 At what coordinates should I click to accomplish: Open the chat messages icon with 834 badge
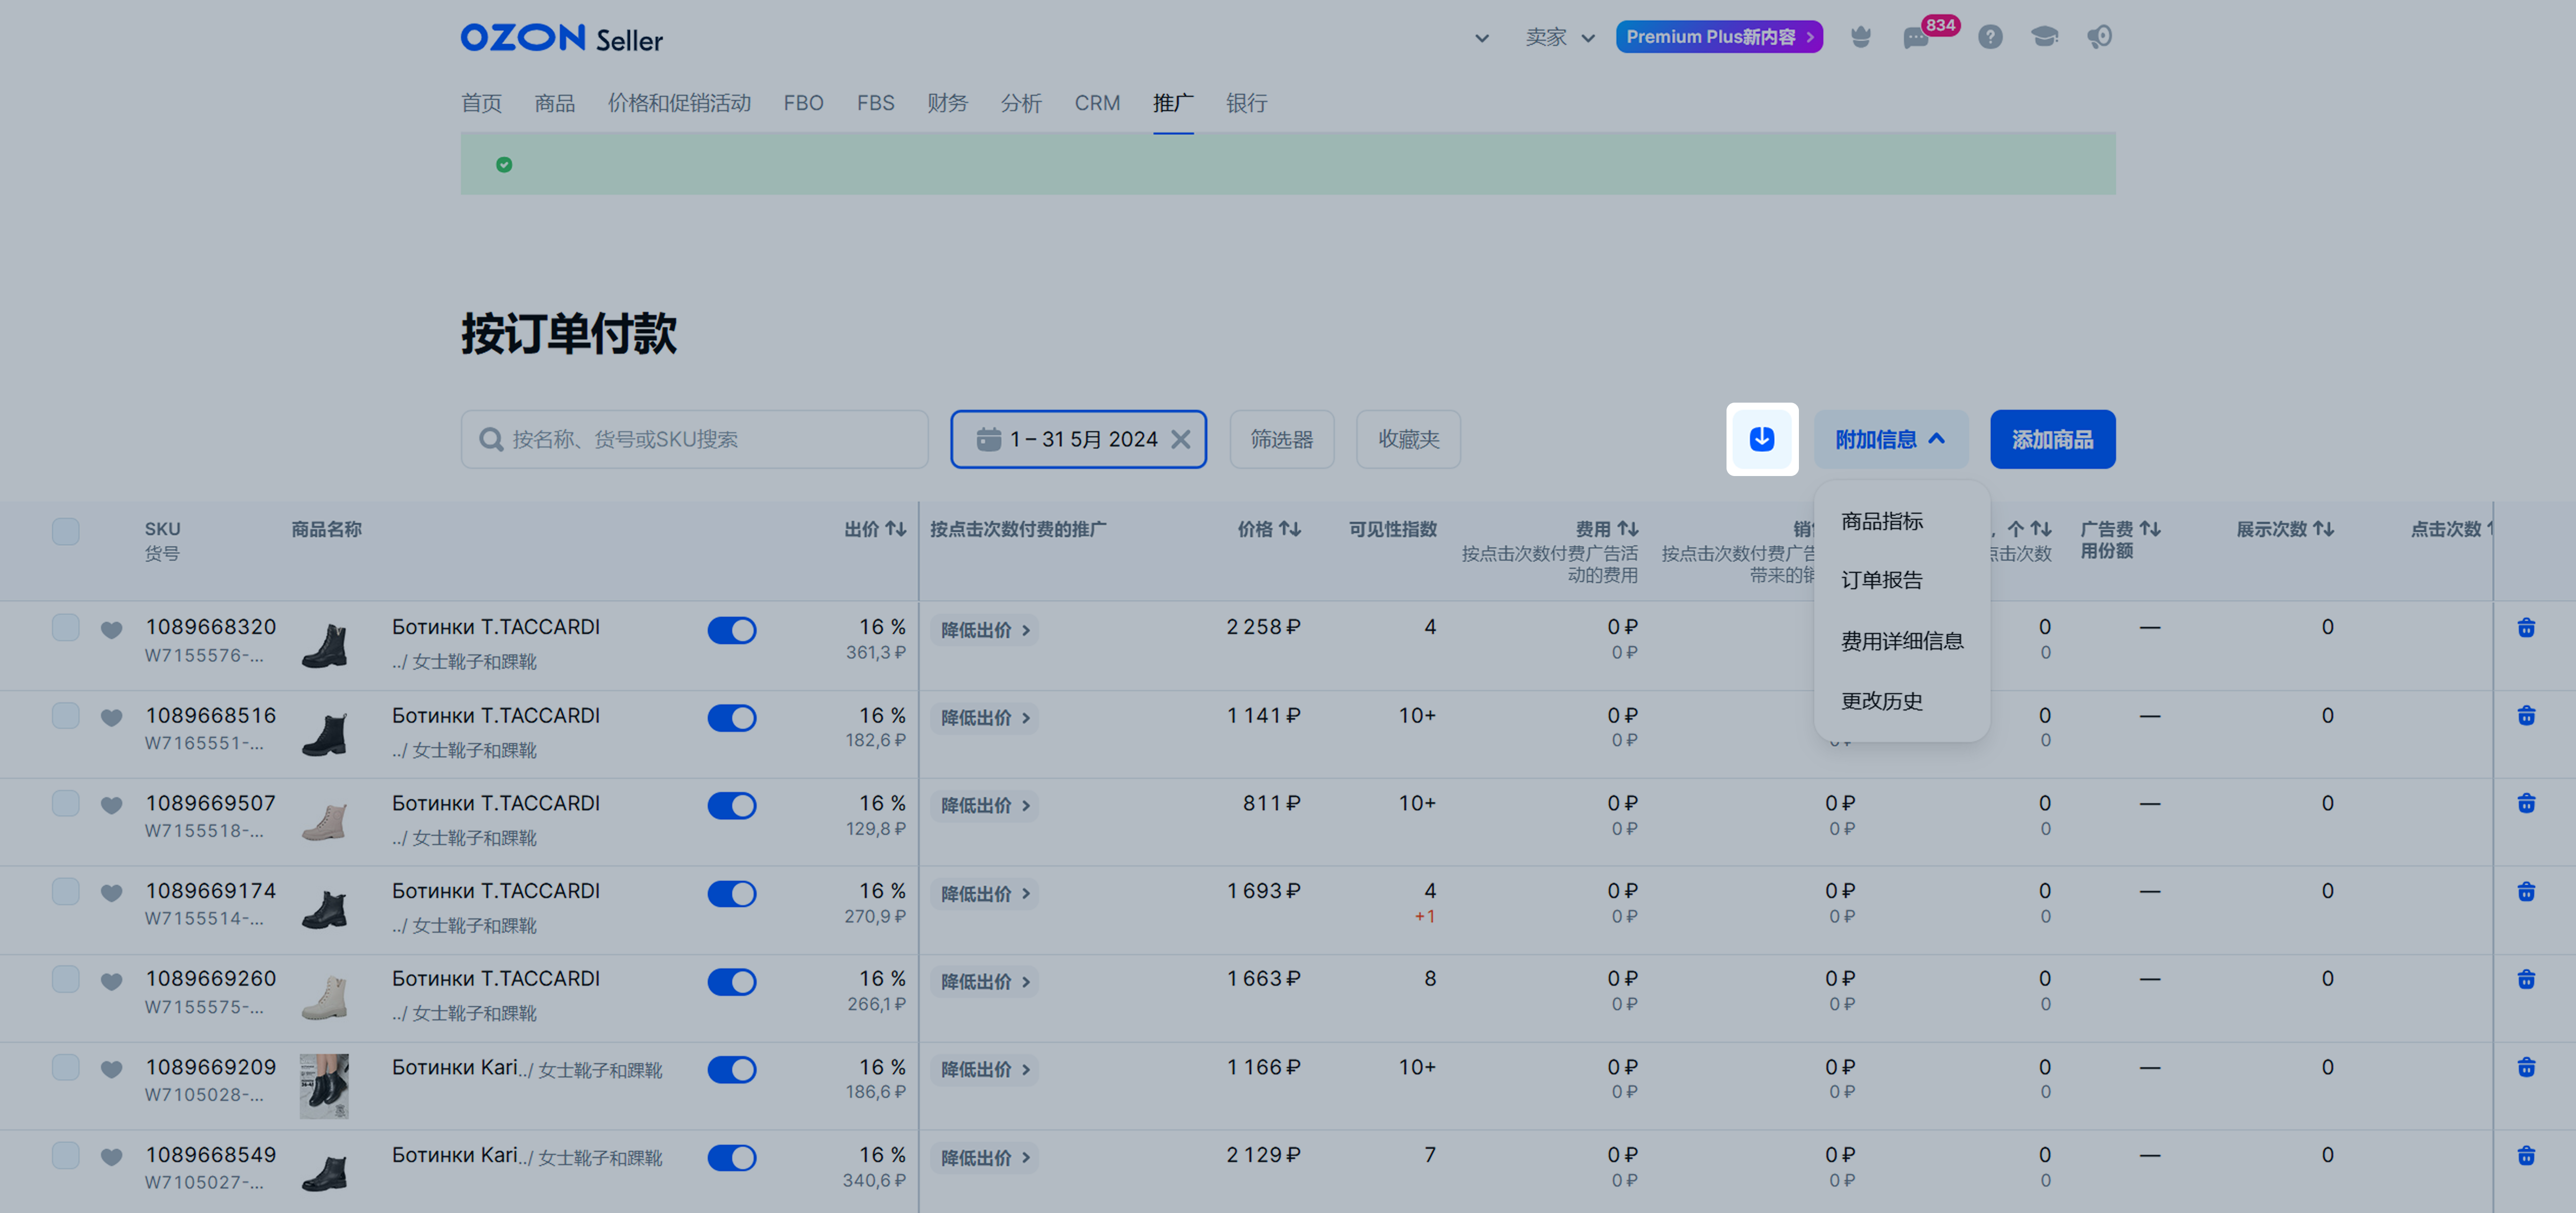pos(1916,38)
